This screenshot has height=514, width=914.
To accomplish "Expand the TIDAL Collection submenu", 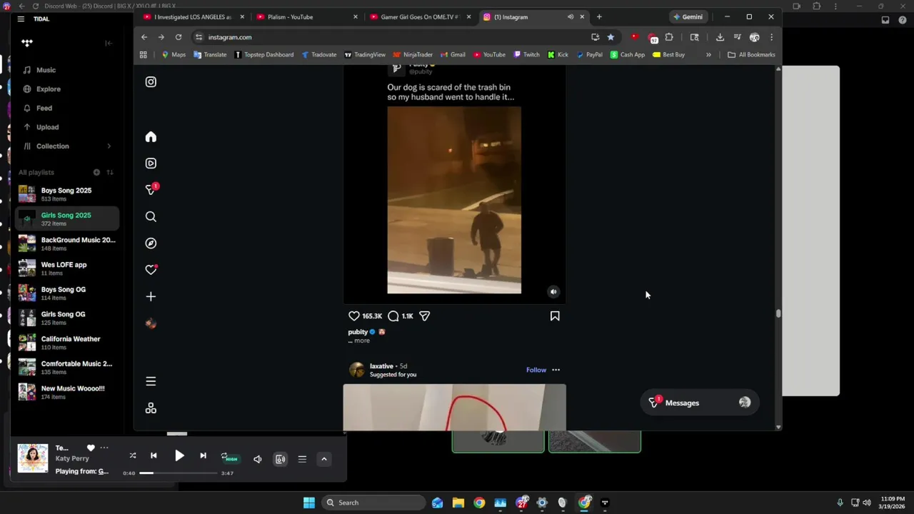I will [x=109, y=146].
